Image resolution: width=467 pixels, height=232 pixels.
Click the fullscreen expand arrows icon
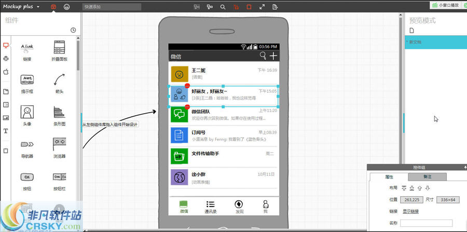pos(262,7)
